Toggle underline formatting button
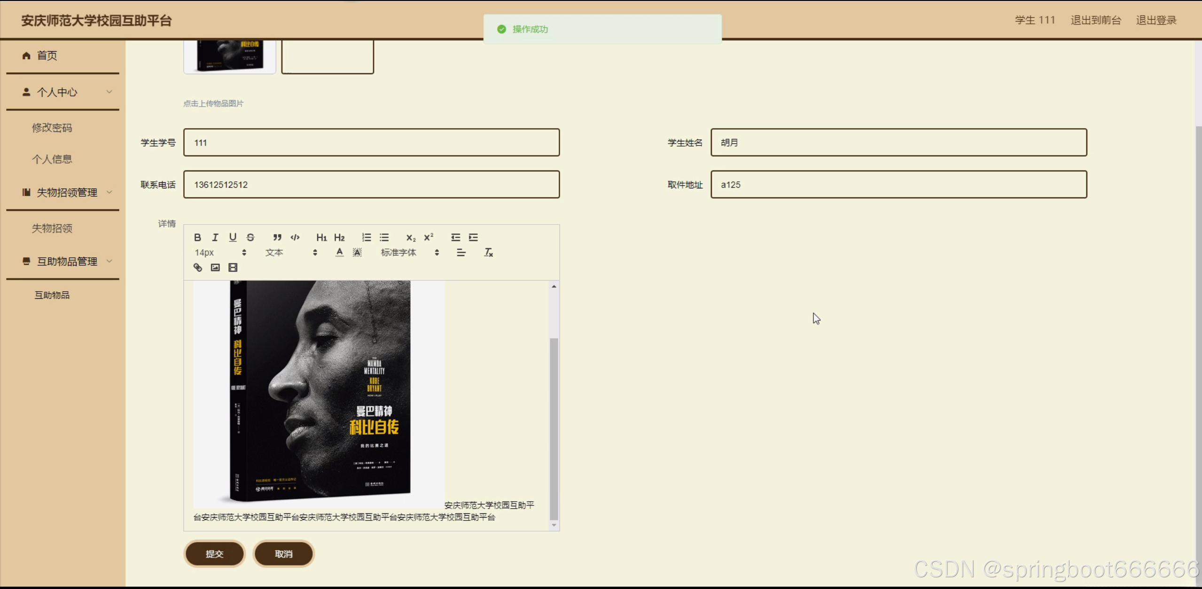The width and height of the screenshot is (1202, 589). click(233, 237)
